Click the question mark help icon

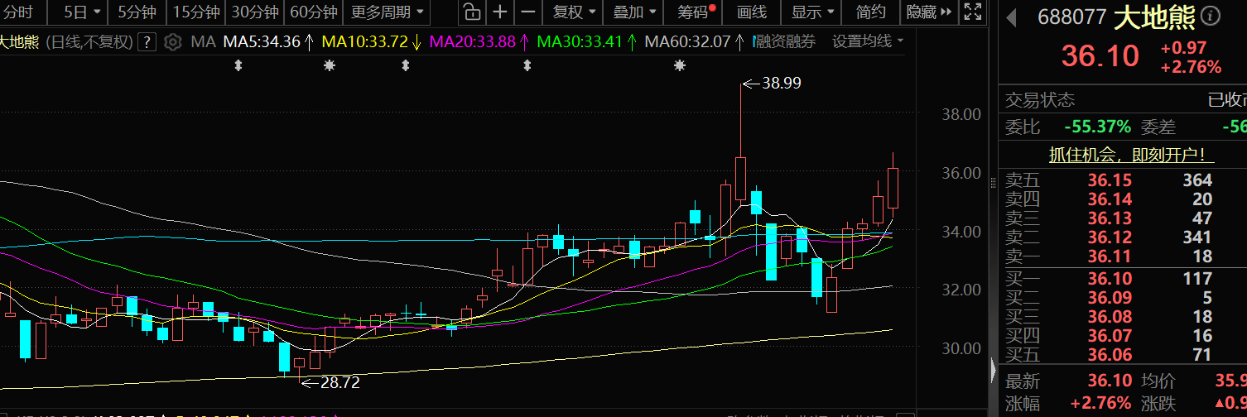tap(147, 42)
